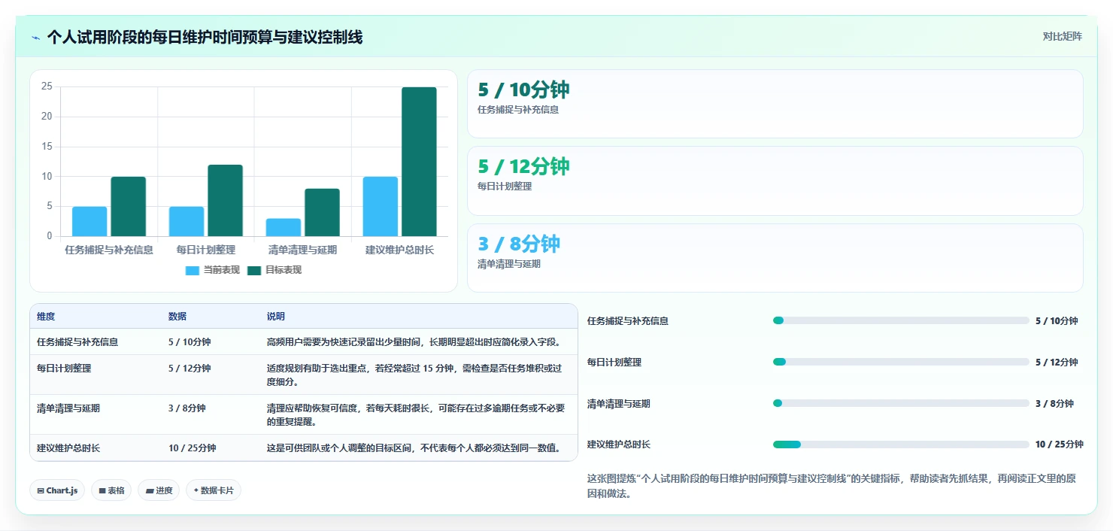The image size is (1113, 531).
Task: Click the light blue 任务捕捉与补充信息 chart bar
Action: point(89,221)
